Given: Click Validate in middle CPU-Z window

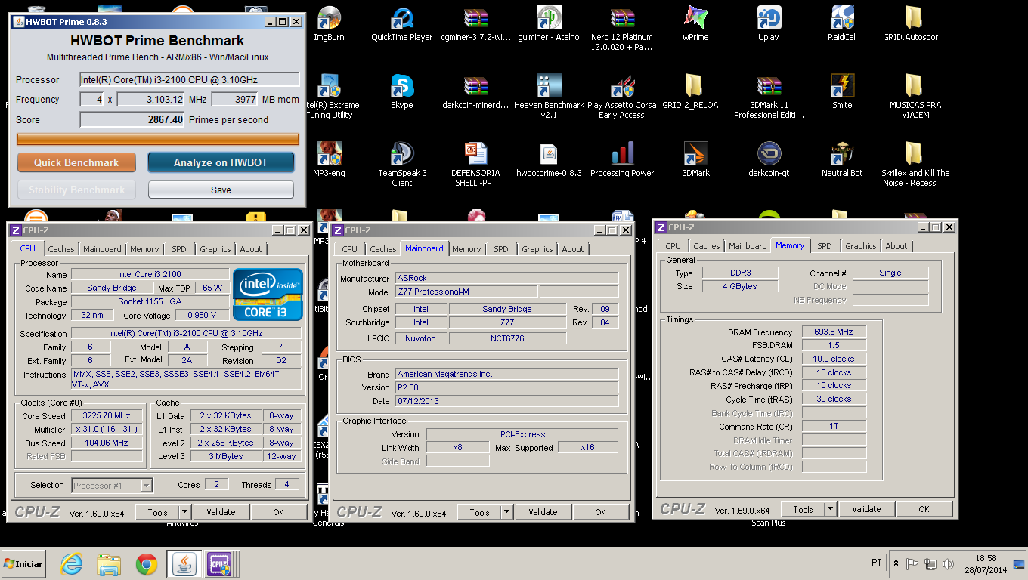Looking at the screenshot, I should 543,512.
